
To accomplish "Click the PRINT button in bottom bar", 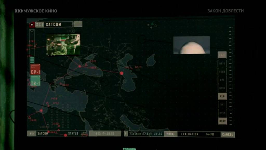I will [x=171, y=134].
